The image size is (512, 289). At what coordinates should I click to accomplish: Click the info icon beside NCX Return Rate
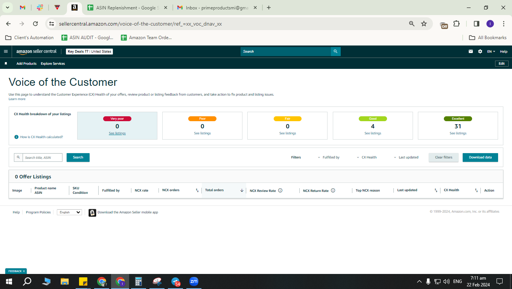pyautogui.click(x=333, y=190)
